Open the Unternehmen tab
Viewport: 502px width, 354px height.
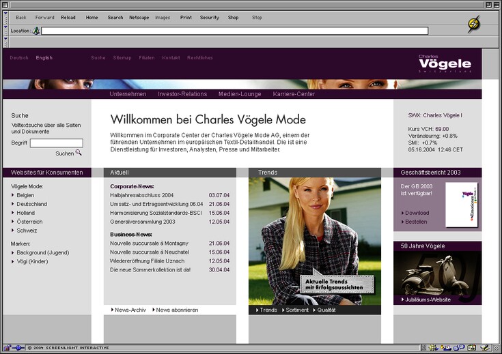[128, 94]
